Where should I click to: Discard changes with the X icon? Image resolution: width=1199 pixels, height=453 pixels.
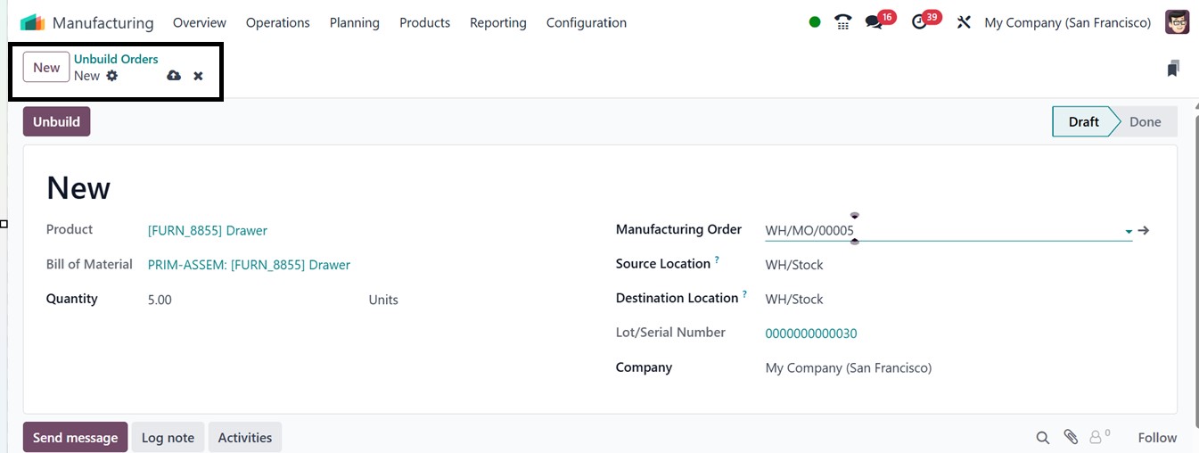198,76
